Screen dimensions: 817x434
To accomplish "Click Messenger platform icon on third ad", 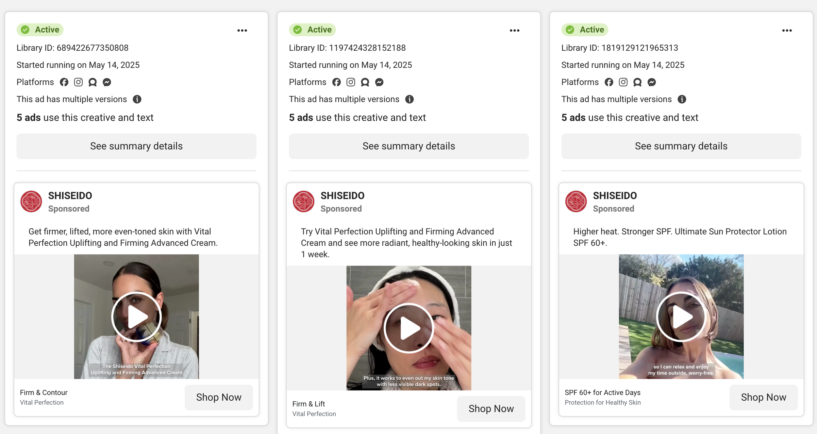I will point(652,82).
